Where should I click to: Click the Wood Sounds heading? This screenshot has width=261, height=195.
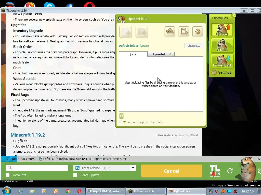tap(24, 79)
